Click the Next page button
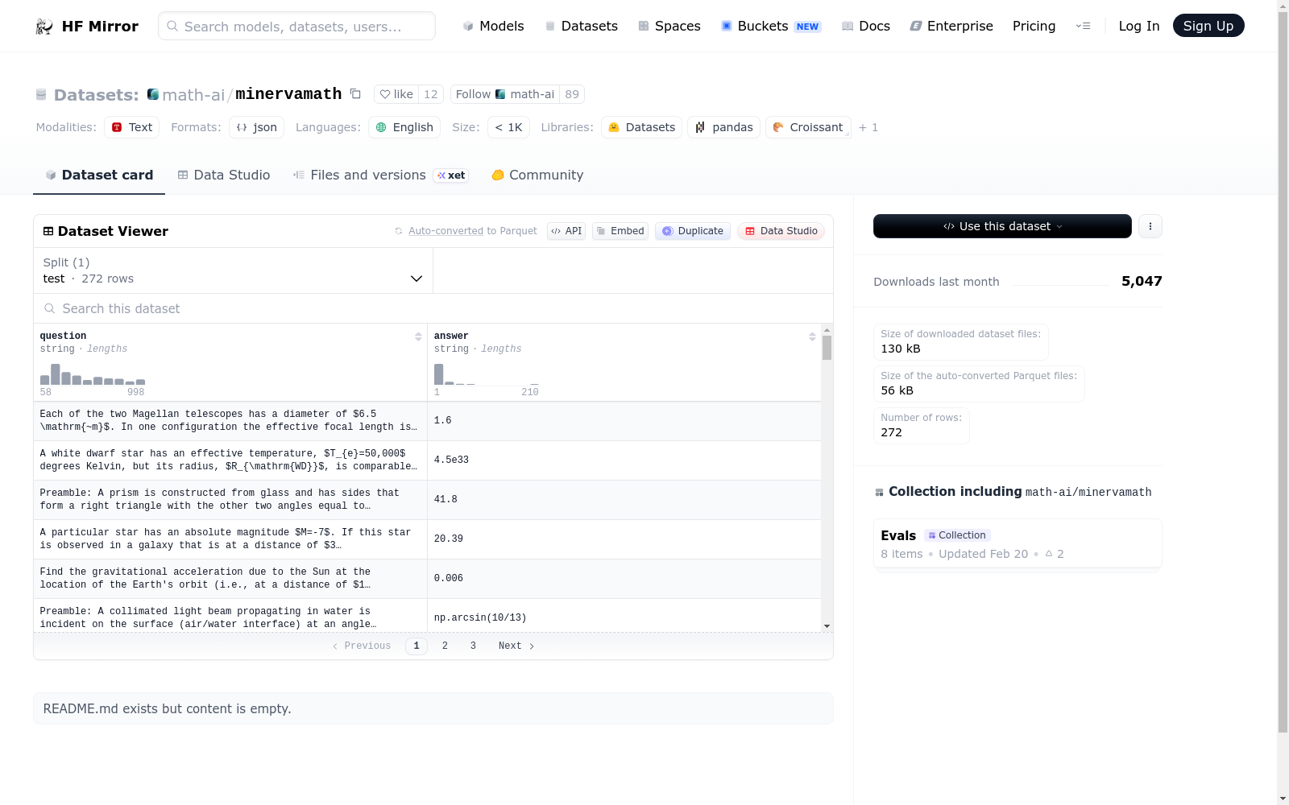This screenshot has height=805, width=1289. (x=516, y=646)
